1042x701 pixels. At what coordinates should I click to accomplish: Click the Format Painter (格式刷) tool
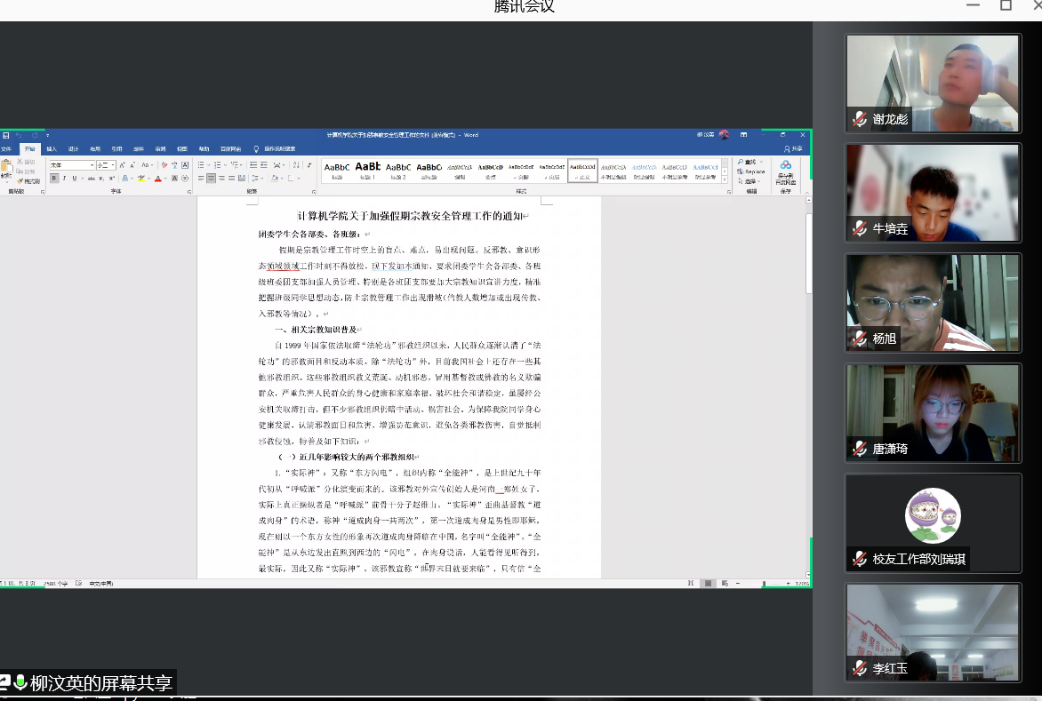coord(30,180)
